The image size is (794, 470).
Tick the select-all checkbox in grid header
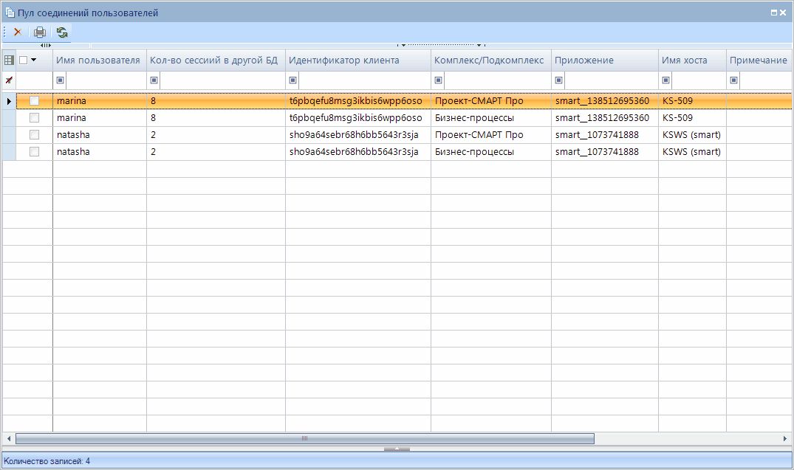pos(24,60)
